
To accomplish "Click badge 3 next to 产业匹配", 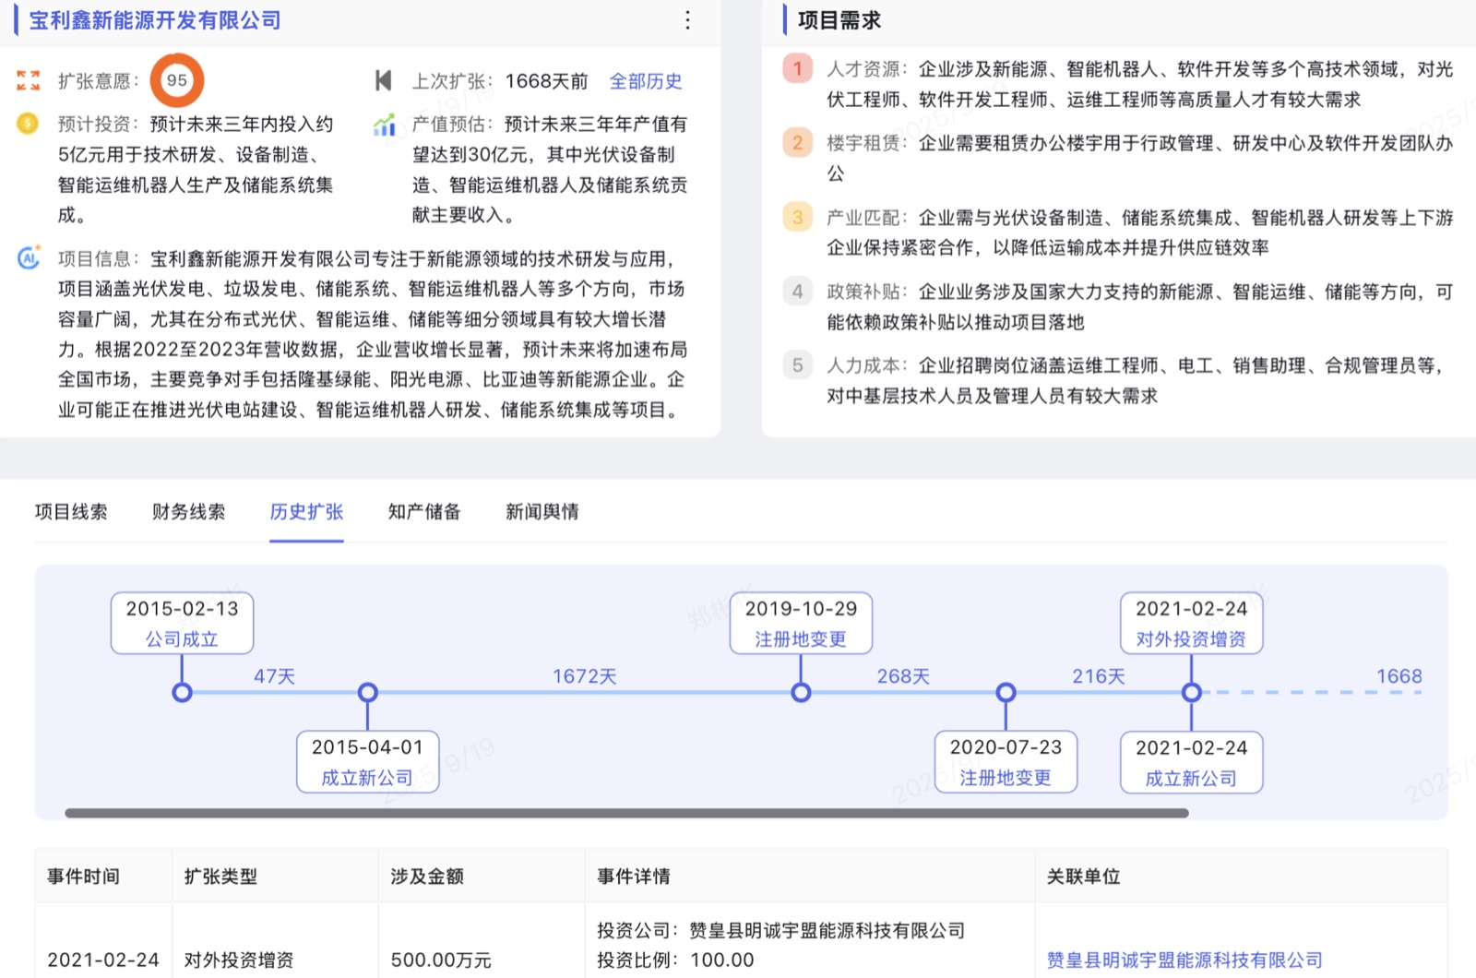I will (798, 217).
